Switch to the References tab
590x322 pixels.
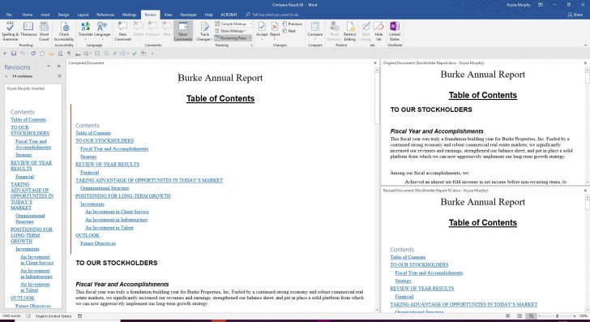105,15
